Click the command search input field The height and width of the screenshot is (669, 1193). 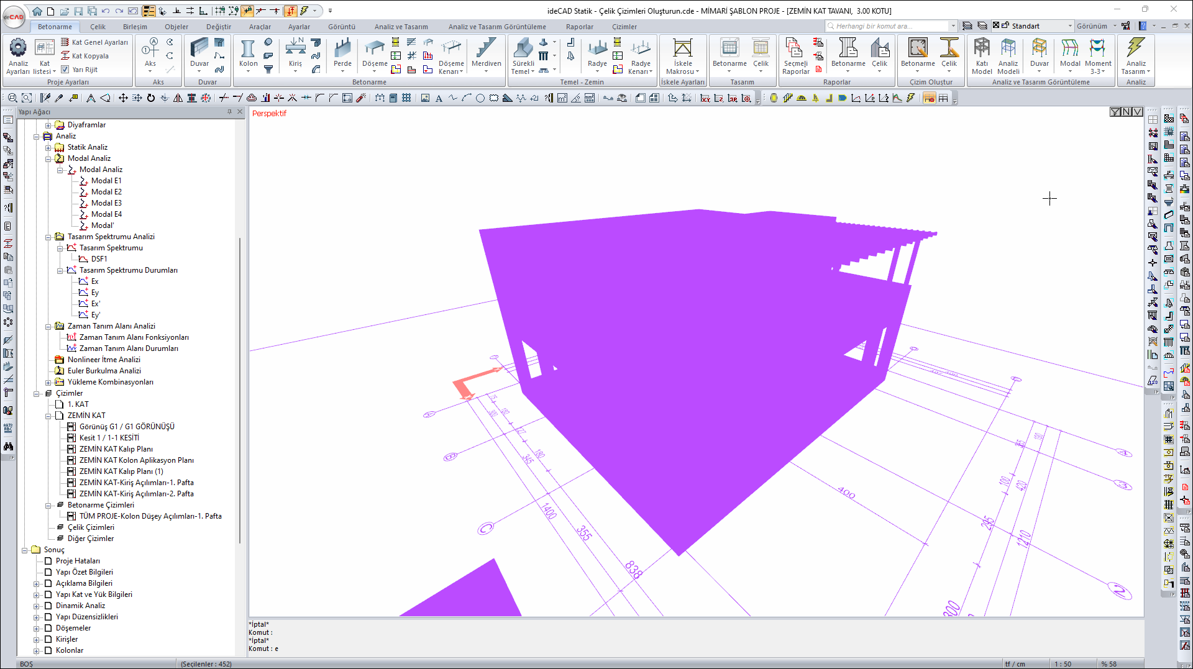click(x=889, y=26)
